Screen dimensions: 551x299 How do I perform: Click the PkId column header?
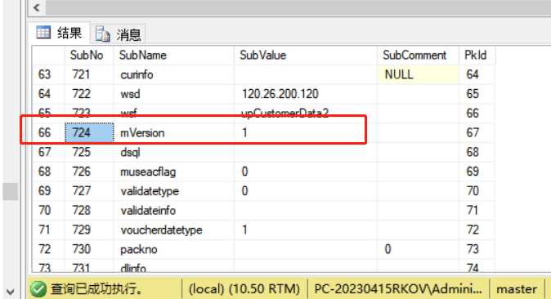[x=477, y=56]
